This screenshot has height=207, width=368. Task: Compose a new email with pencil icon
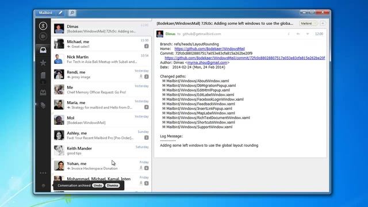pyautogui.click(x=60, y=13)
